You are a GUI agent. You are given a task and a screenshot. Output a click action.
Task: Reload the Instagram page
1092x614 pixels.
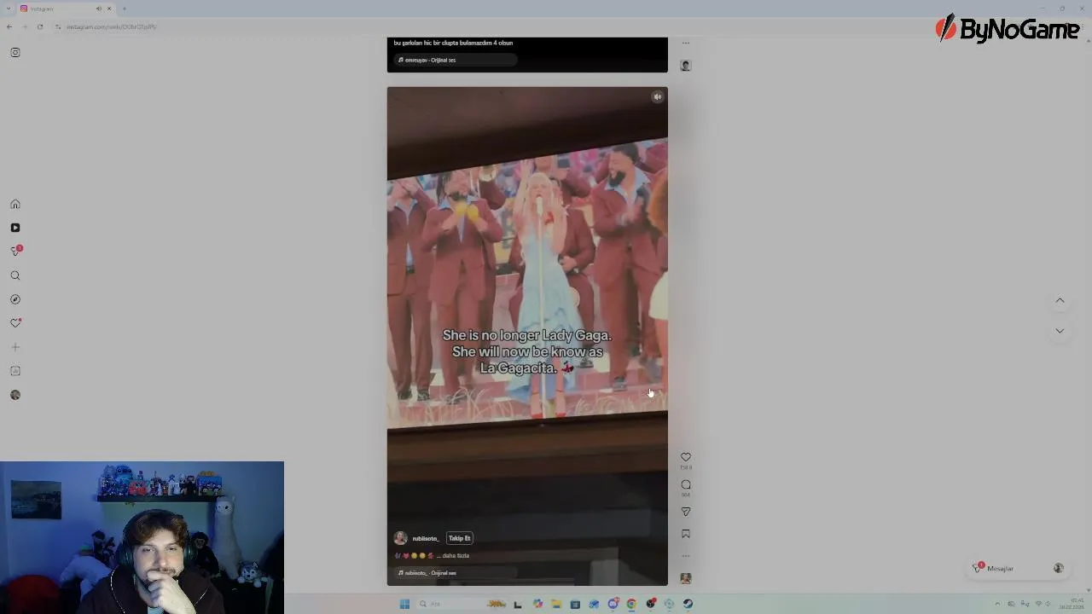coord(40,26)
